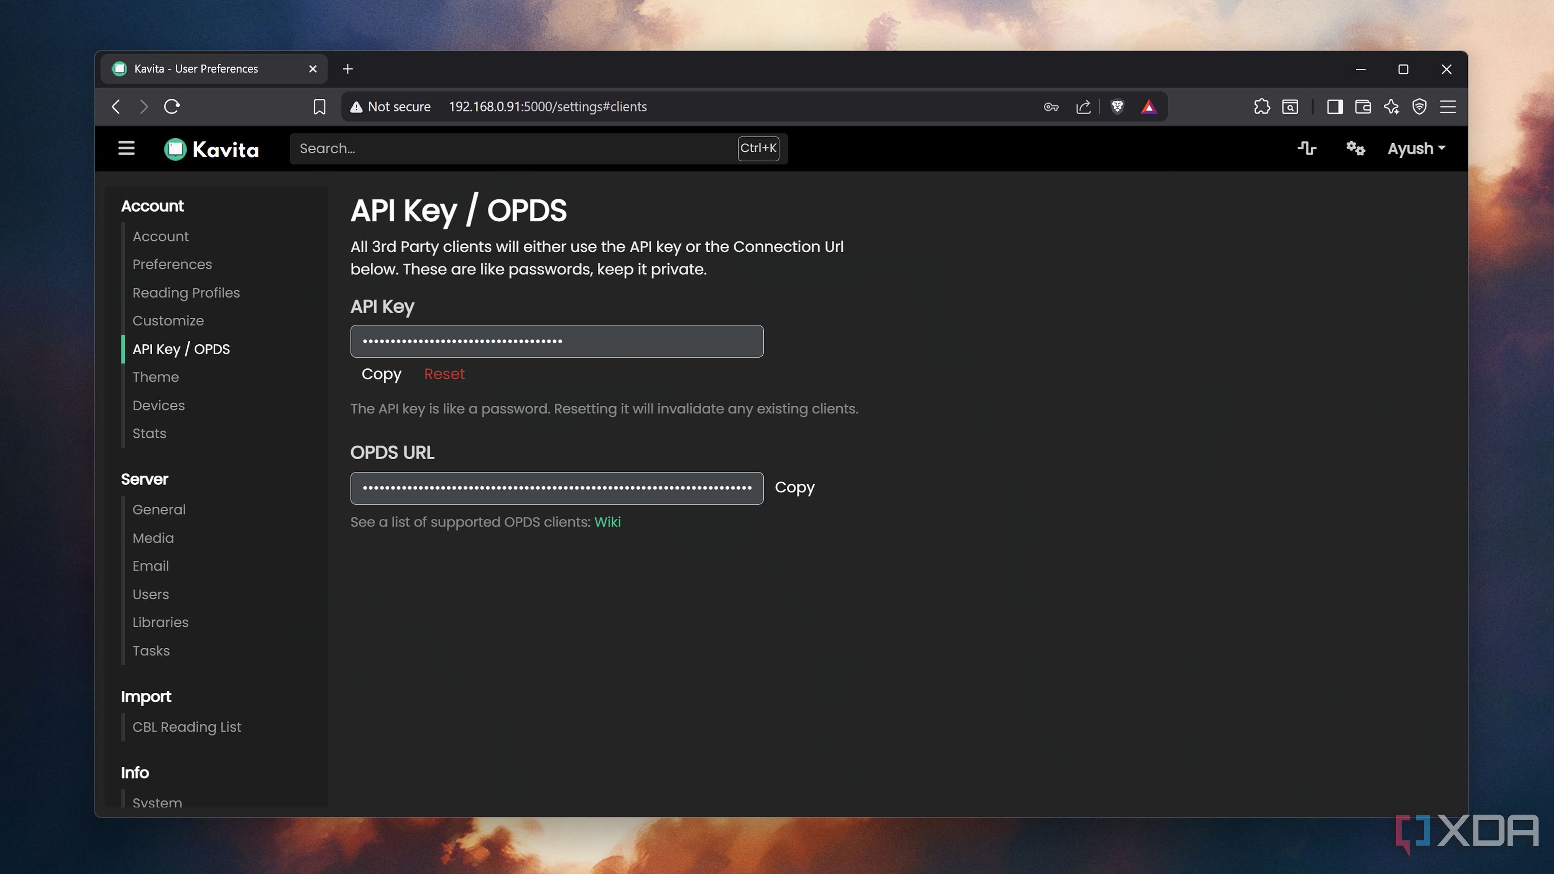1554x874 pixels.
Task: Open the OPDS clients Wiki link
Action: [607, 522]
